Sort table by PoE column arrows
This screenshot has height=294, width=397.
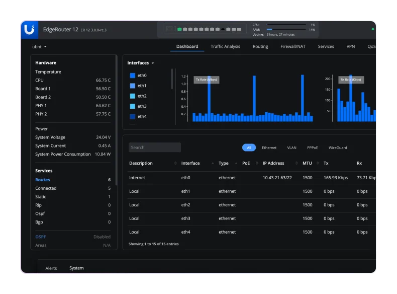(257, 164)
